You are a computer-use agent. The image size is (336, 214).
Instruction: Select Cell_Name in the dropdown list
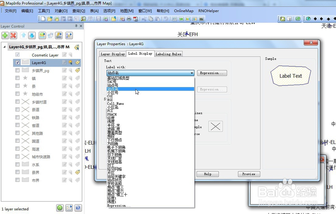point(151,103)
